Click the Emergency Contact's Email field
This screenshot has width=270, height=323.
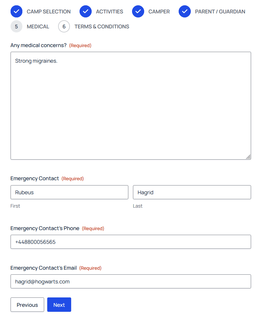click(x=130, y=281)
